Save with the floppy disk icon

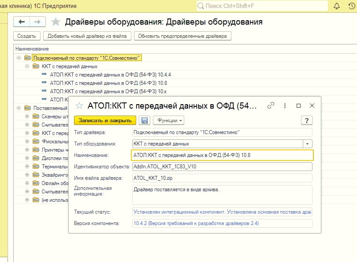(x=145, y=120)
